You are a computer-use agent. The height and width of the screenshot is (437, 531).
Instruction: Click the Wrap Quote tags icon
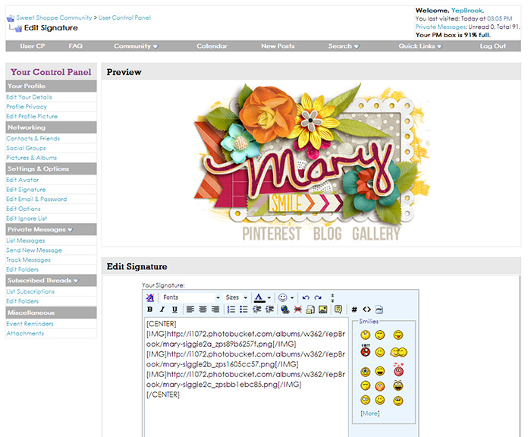(x=338, y=310)
